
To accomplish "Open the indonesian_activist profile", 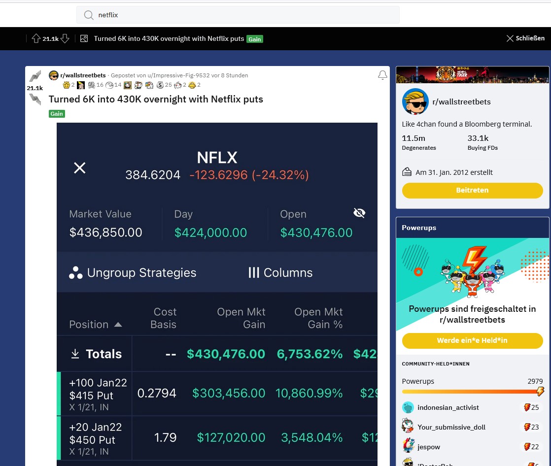I will (448, 408).
